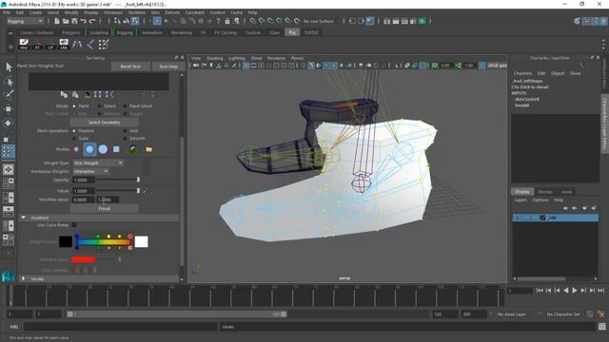Select the arrow Select tool in toolbox
Screen dimensions: 609x342
[9, 67]
